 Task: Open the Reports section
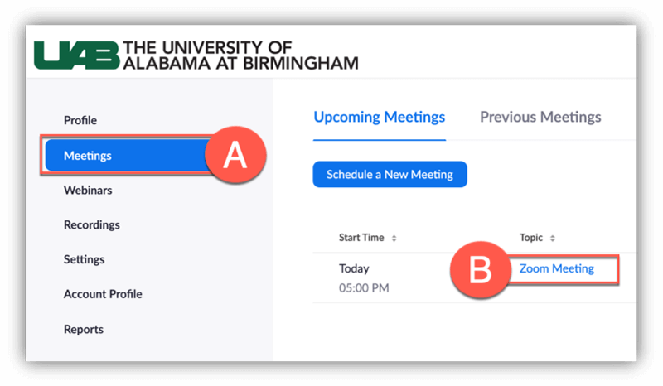84,329
